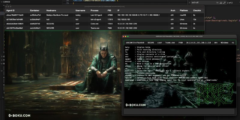Viewport: 240px width, 120px height.
Task: Click the Platform column header in dashboard
Action: pos(184,10)
